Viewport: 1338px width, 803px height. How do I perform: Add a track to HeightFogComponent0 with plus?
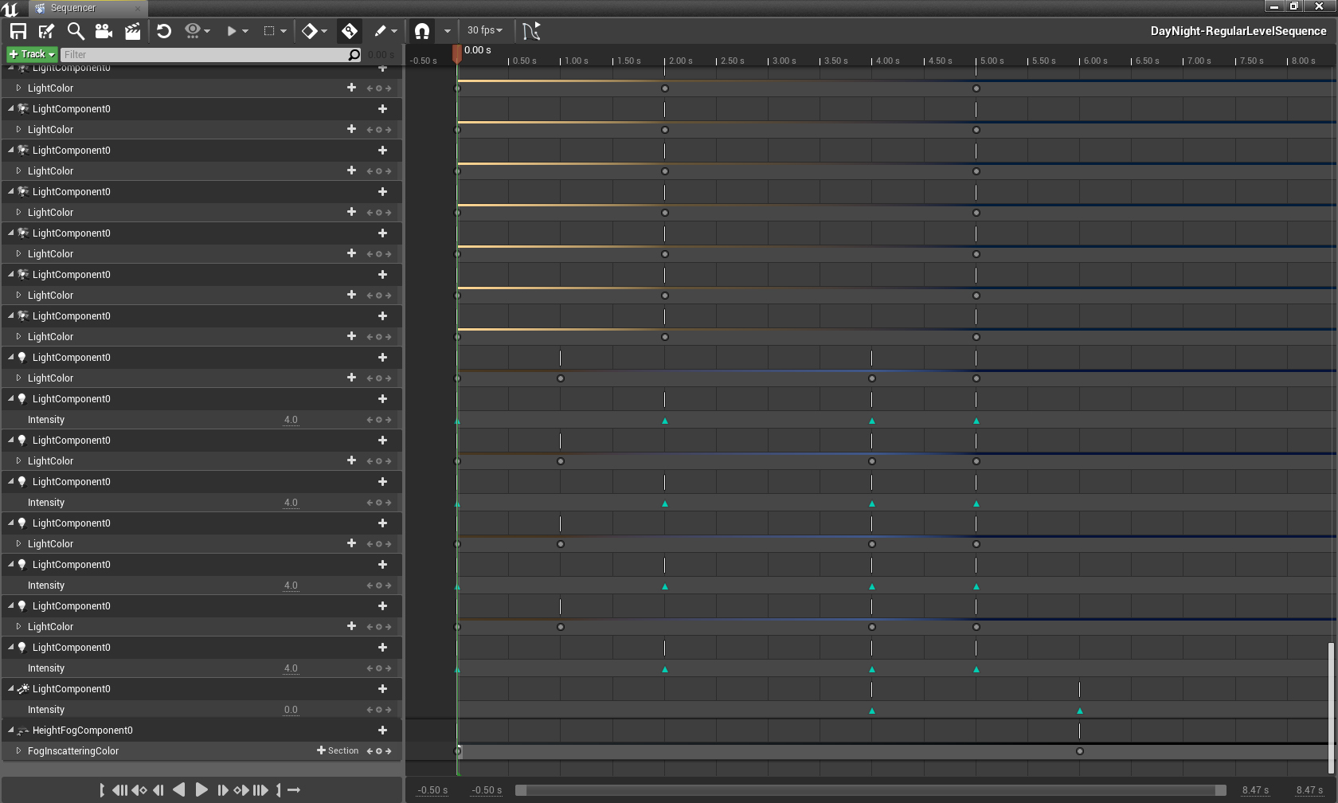coord(382,731)
